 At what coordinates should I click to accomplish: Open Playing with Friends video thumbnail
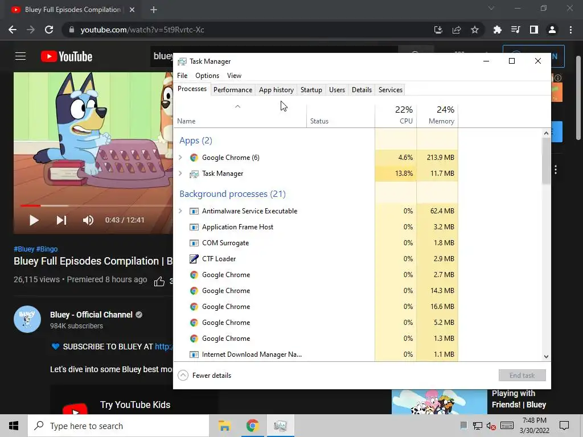[439, 402]
